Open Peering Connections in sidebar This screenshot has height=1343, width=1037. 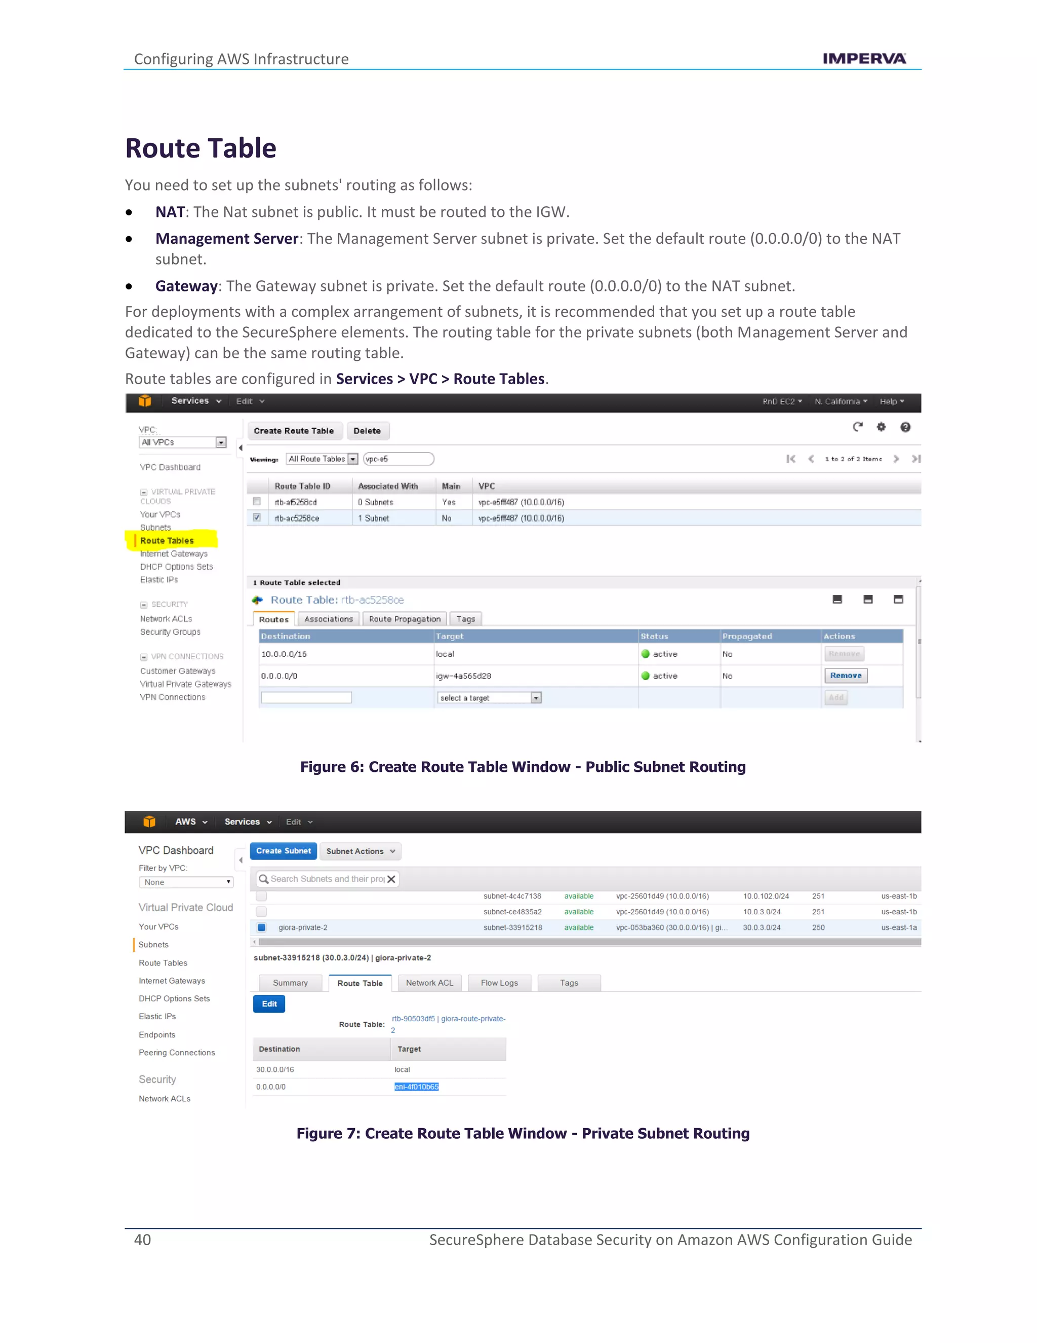tap(177, 1053)
